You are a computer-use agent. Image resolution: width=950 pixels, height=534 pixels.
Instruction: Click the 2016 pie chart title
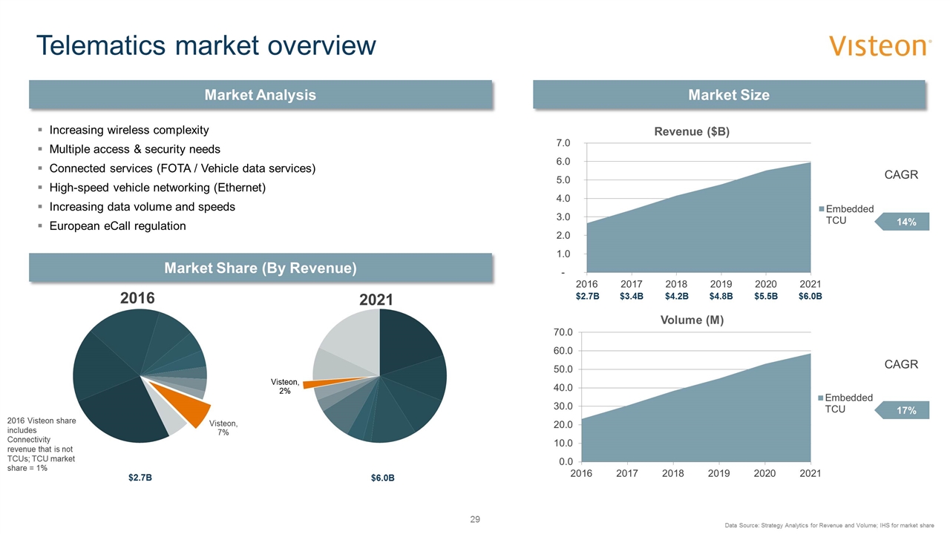137,298
